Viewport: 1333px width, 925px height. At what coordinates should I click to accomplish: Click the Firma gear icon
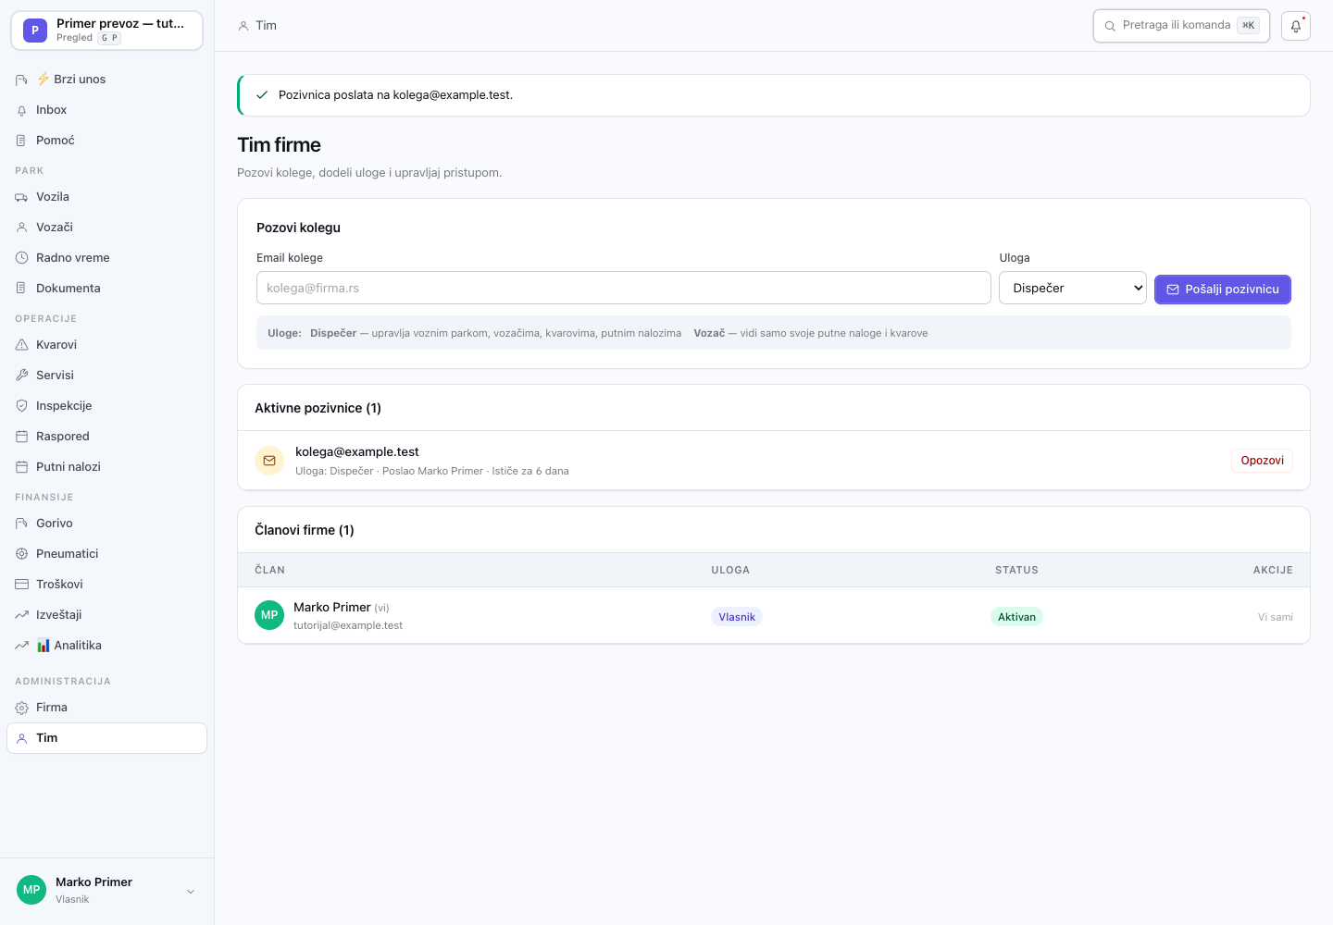(21, 708)
